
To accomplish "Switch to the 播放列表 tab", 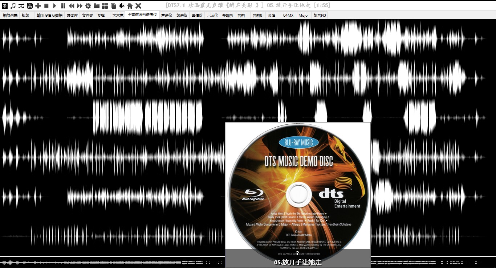I will click(10, 15).
